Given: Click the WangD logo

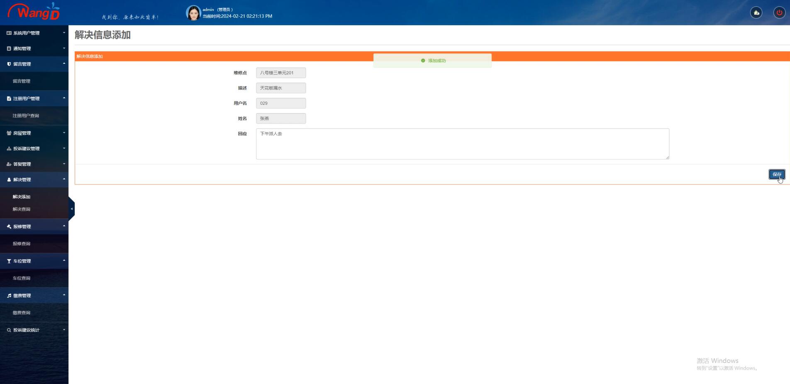Looking at the screenshot, I should click(34, 12).
